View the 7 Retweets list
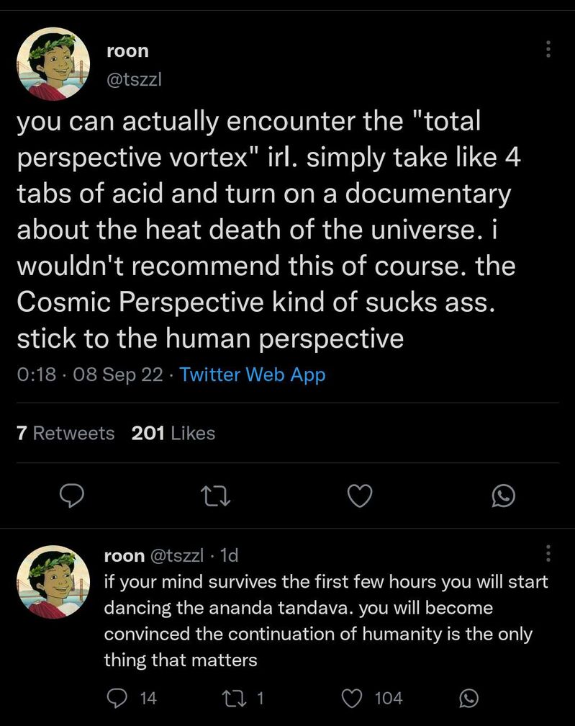The width and height of the screenshot is (575, 726). [65, 434]
